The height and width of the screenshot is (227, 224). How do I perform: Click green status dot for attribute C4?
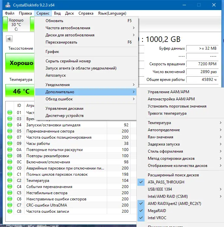(10, 187)
